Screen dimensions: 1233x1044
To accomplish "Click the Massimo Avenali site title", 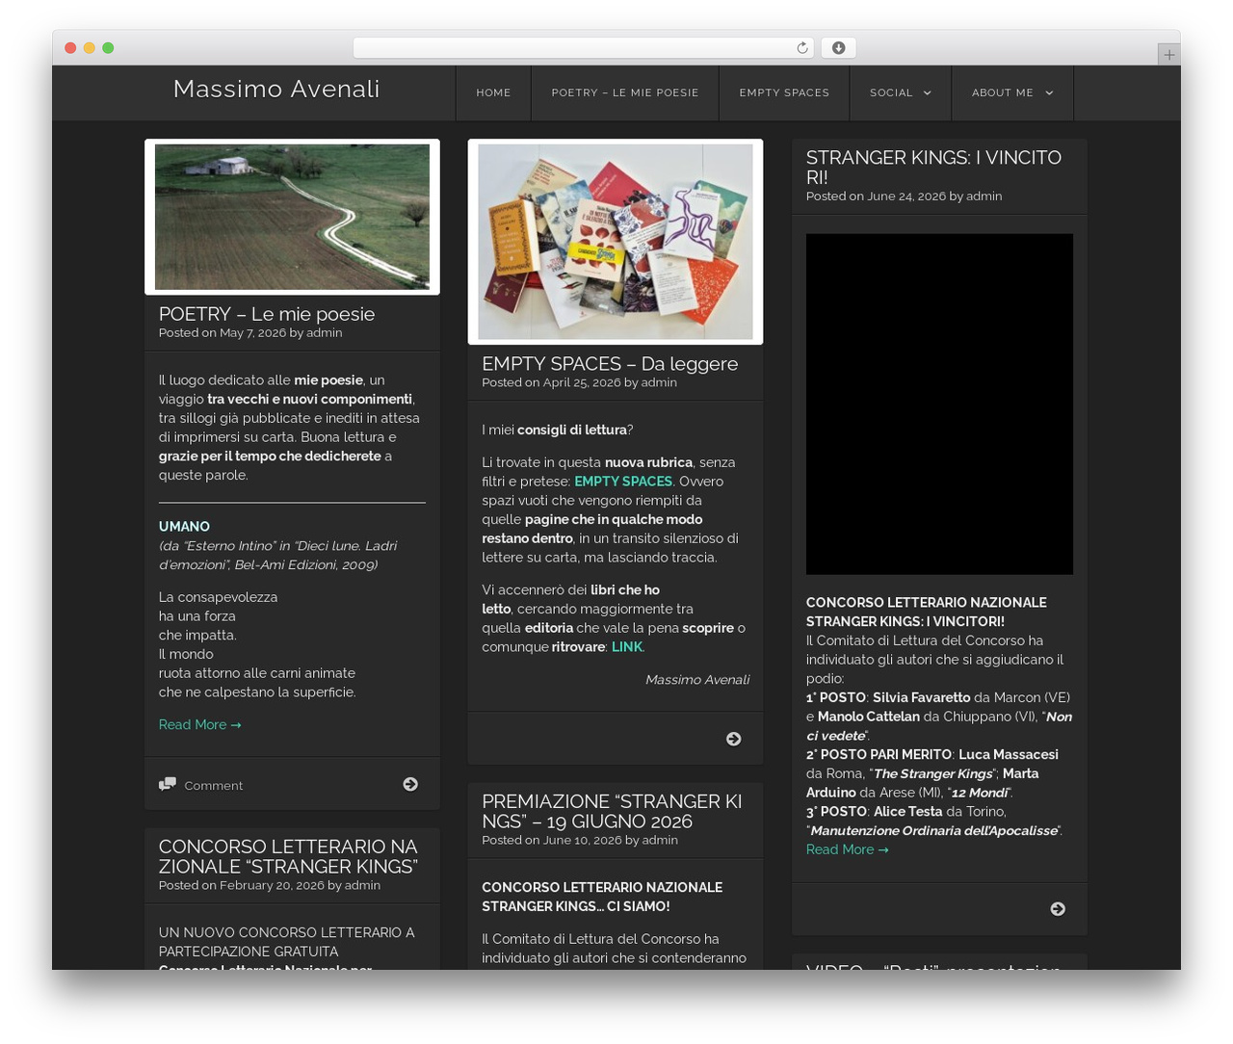I will [276, 89].
